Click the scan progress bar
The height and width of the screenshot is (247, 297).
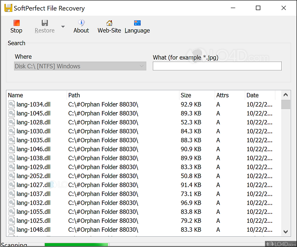(77, 245)
